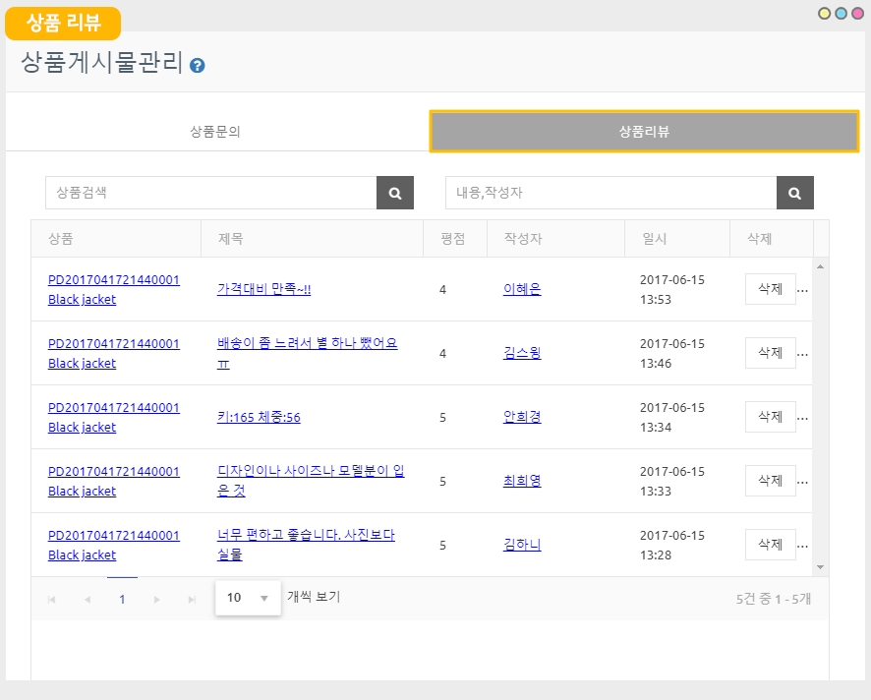Click the content/author search magnifier button
This screenshot has width=871, height=700.
click(x=794, y=194)
